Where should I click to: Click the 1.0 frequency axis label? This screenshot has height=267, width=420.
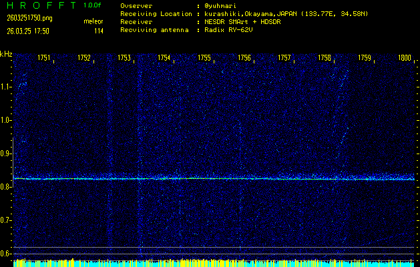pyautogui.click(x=5, y=121)
